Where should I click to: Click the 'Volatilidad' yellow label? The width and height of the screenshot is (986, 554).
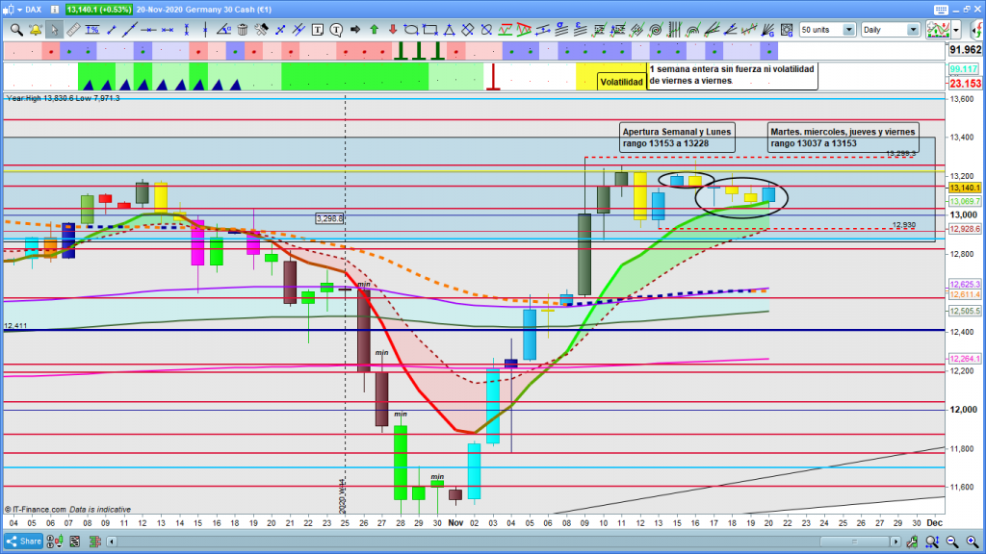point(621,82)
